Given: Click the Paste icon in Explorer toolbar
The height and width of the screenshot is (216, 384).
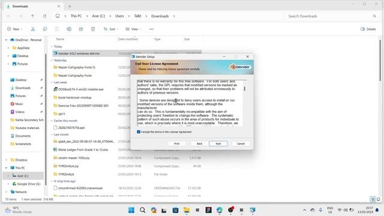Looking at the screenshot, I should [57, 29].
